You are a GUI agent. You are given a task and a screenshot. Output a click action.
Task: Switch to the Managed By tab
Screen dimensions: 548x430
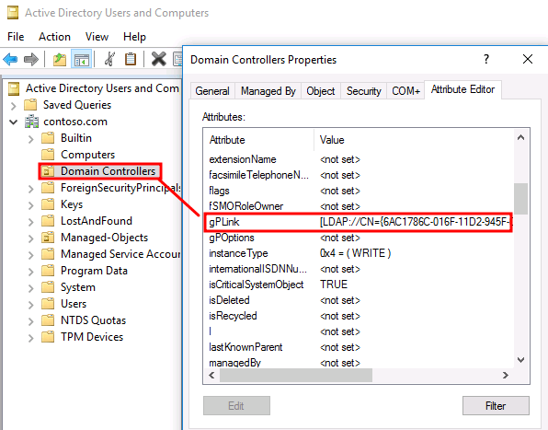coord(268,91)
